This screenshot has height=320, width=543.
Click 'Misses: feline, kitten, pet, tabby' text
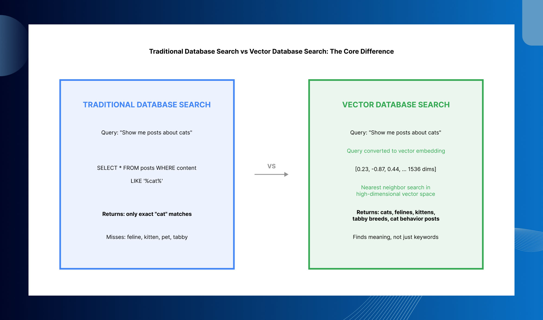tap(147, 237)
